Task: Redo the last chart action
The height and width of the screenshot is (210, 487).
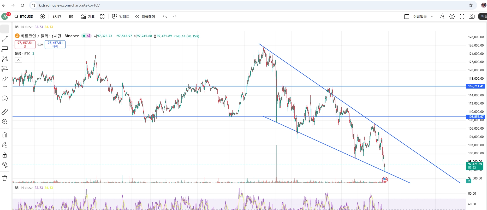Action: [175, 16]
